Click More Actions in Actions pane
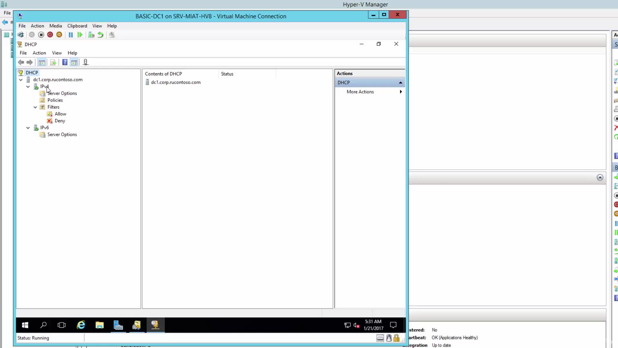Screen dimensions: 618x348 pyautogui.click(x=360, y=92)
